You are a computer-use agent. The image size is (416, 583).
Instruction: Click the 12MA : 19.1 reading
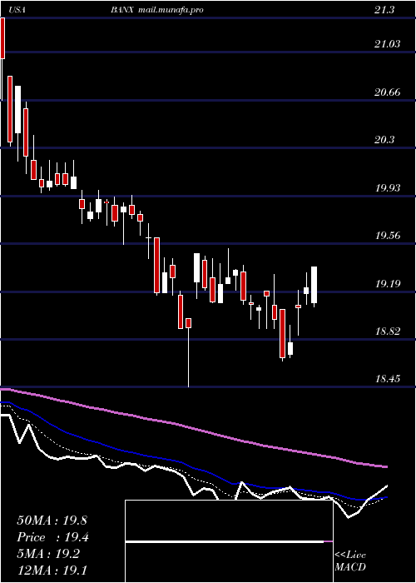tap(52, 570)
